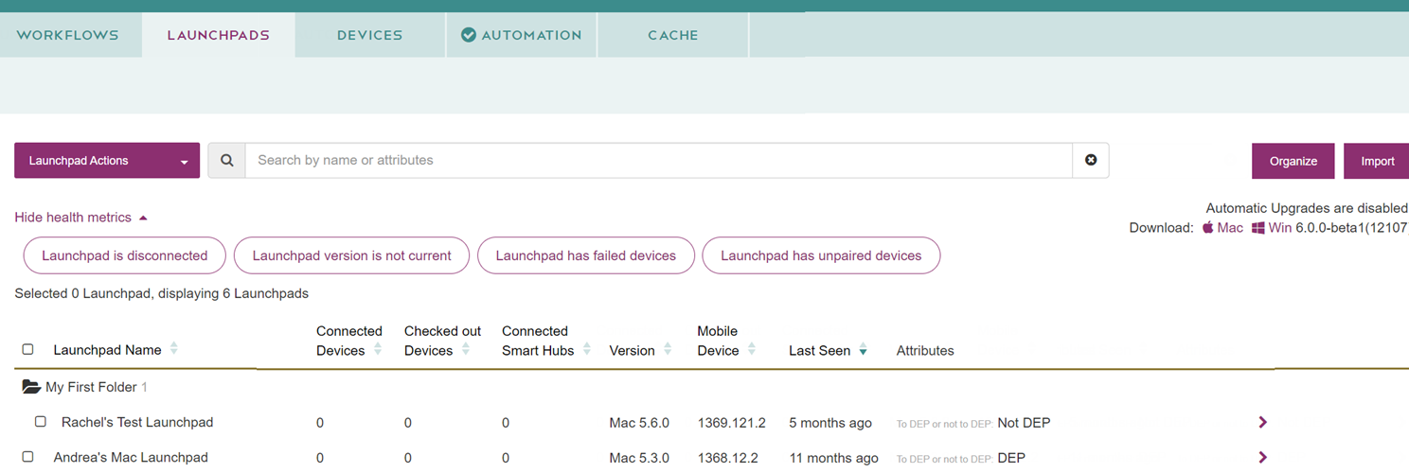Sort by the Last Seen arrow

tap(863, 351)
